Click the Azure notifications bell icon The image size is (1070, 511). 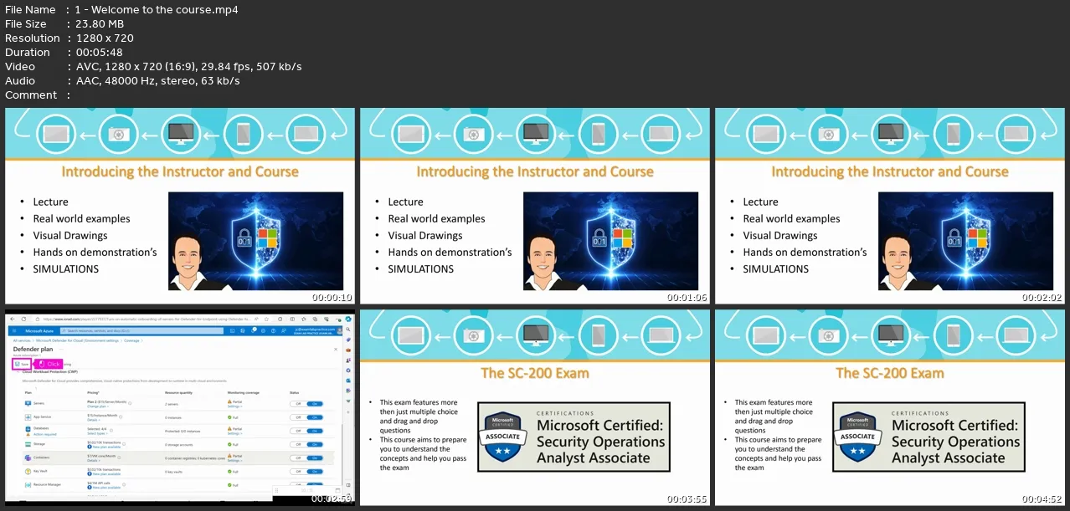pos(253,330)
